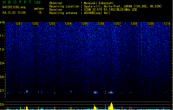Click the 1203 time marker

[52, 24]
